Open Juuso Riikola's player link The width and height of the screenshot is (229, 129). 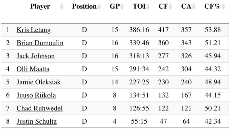coord(36,95)
